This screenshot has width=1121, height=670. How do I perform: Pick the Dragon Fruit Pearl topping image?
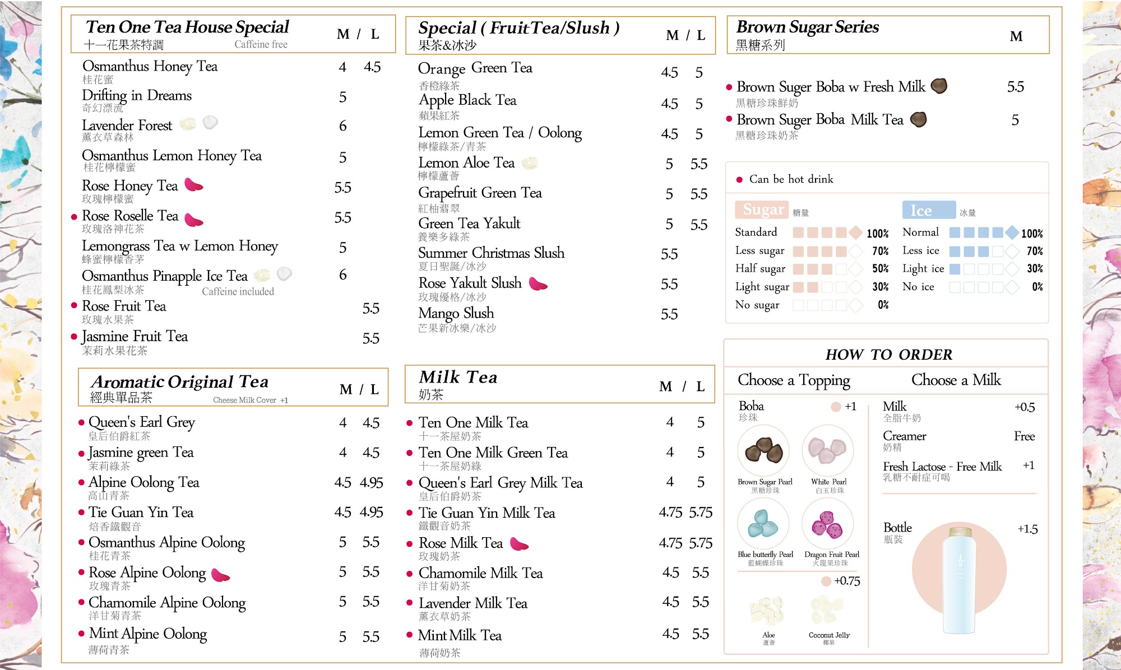[827, 523]
